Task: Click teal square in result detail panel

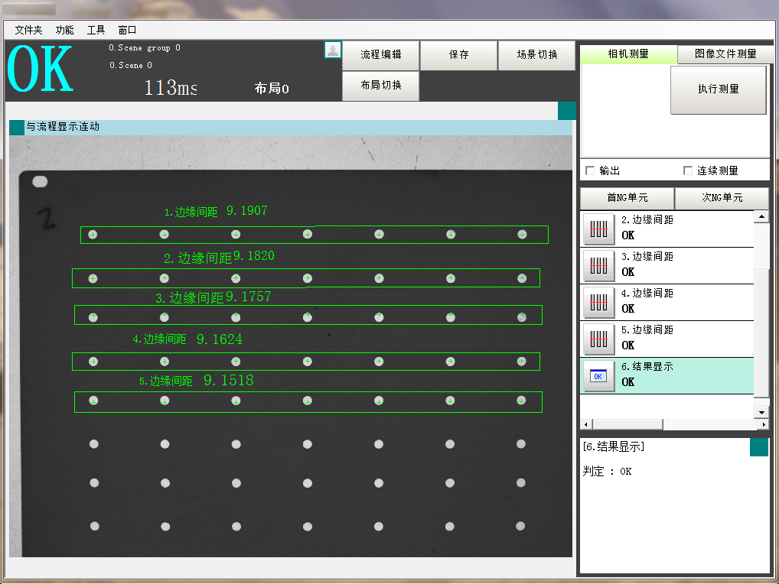Action: pyautogui.click(x=758, y=447)
